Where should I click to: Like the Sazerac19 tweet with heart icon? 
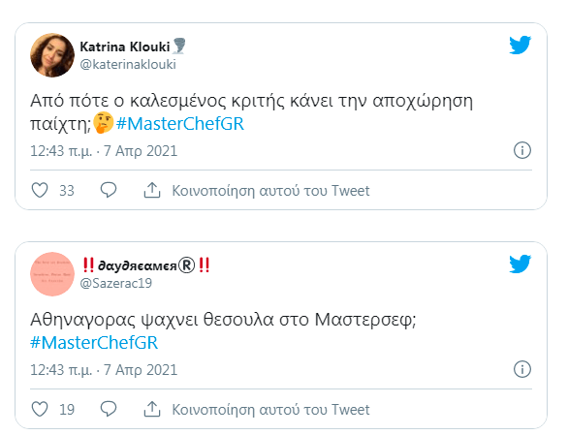coord(40,409)
